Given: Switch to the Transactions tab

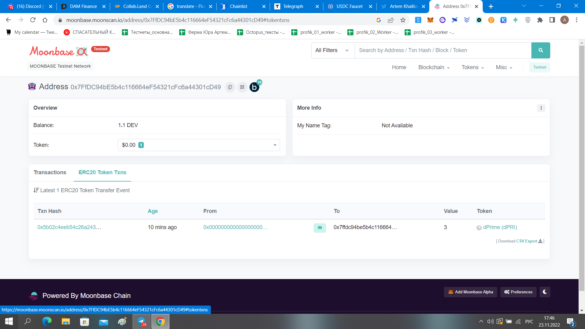Looking at the screenshot, I should click(x=50, y=172).
